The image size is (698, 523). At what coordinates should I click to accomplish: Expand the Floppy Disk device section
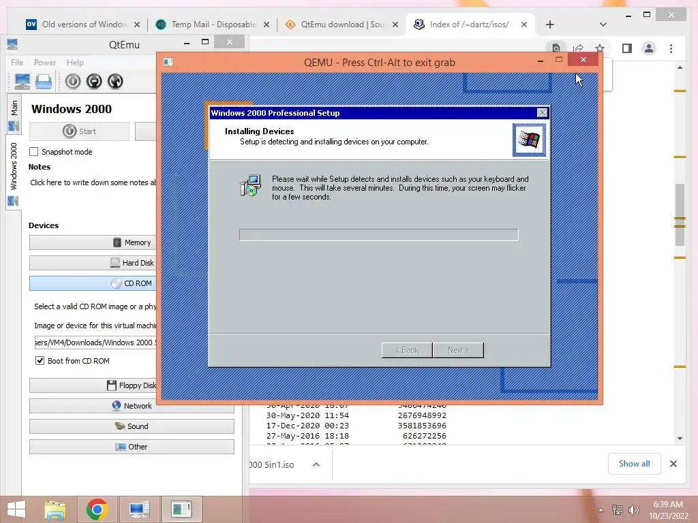pyautogui.click(x=93, y=385)
